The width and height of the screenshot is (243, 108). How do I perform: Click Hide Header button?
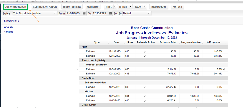(159, 7)
